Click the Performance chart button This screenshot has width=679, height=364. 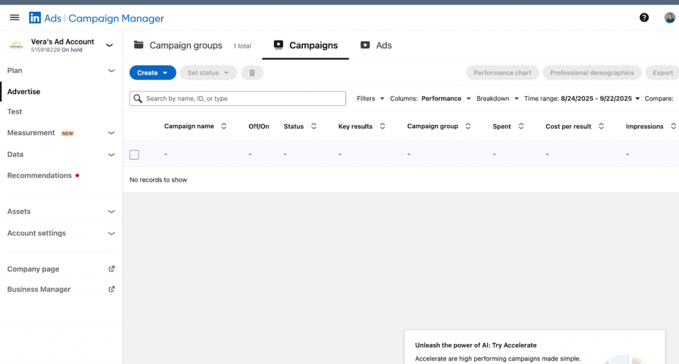[x=503, y=73]
